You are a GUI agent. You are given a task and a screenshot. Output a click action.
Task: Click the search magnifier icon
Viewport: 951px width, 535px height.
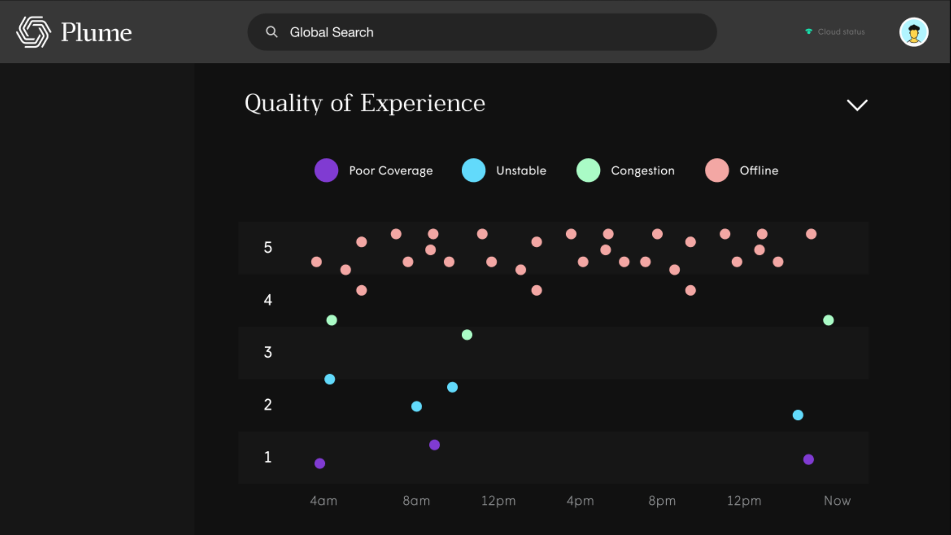[x=271, y=32]
